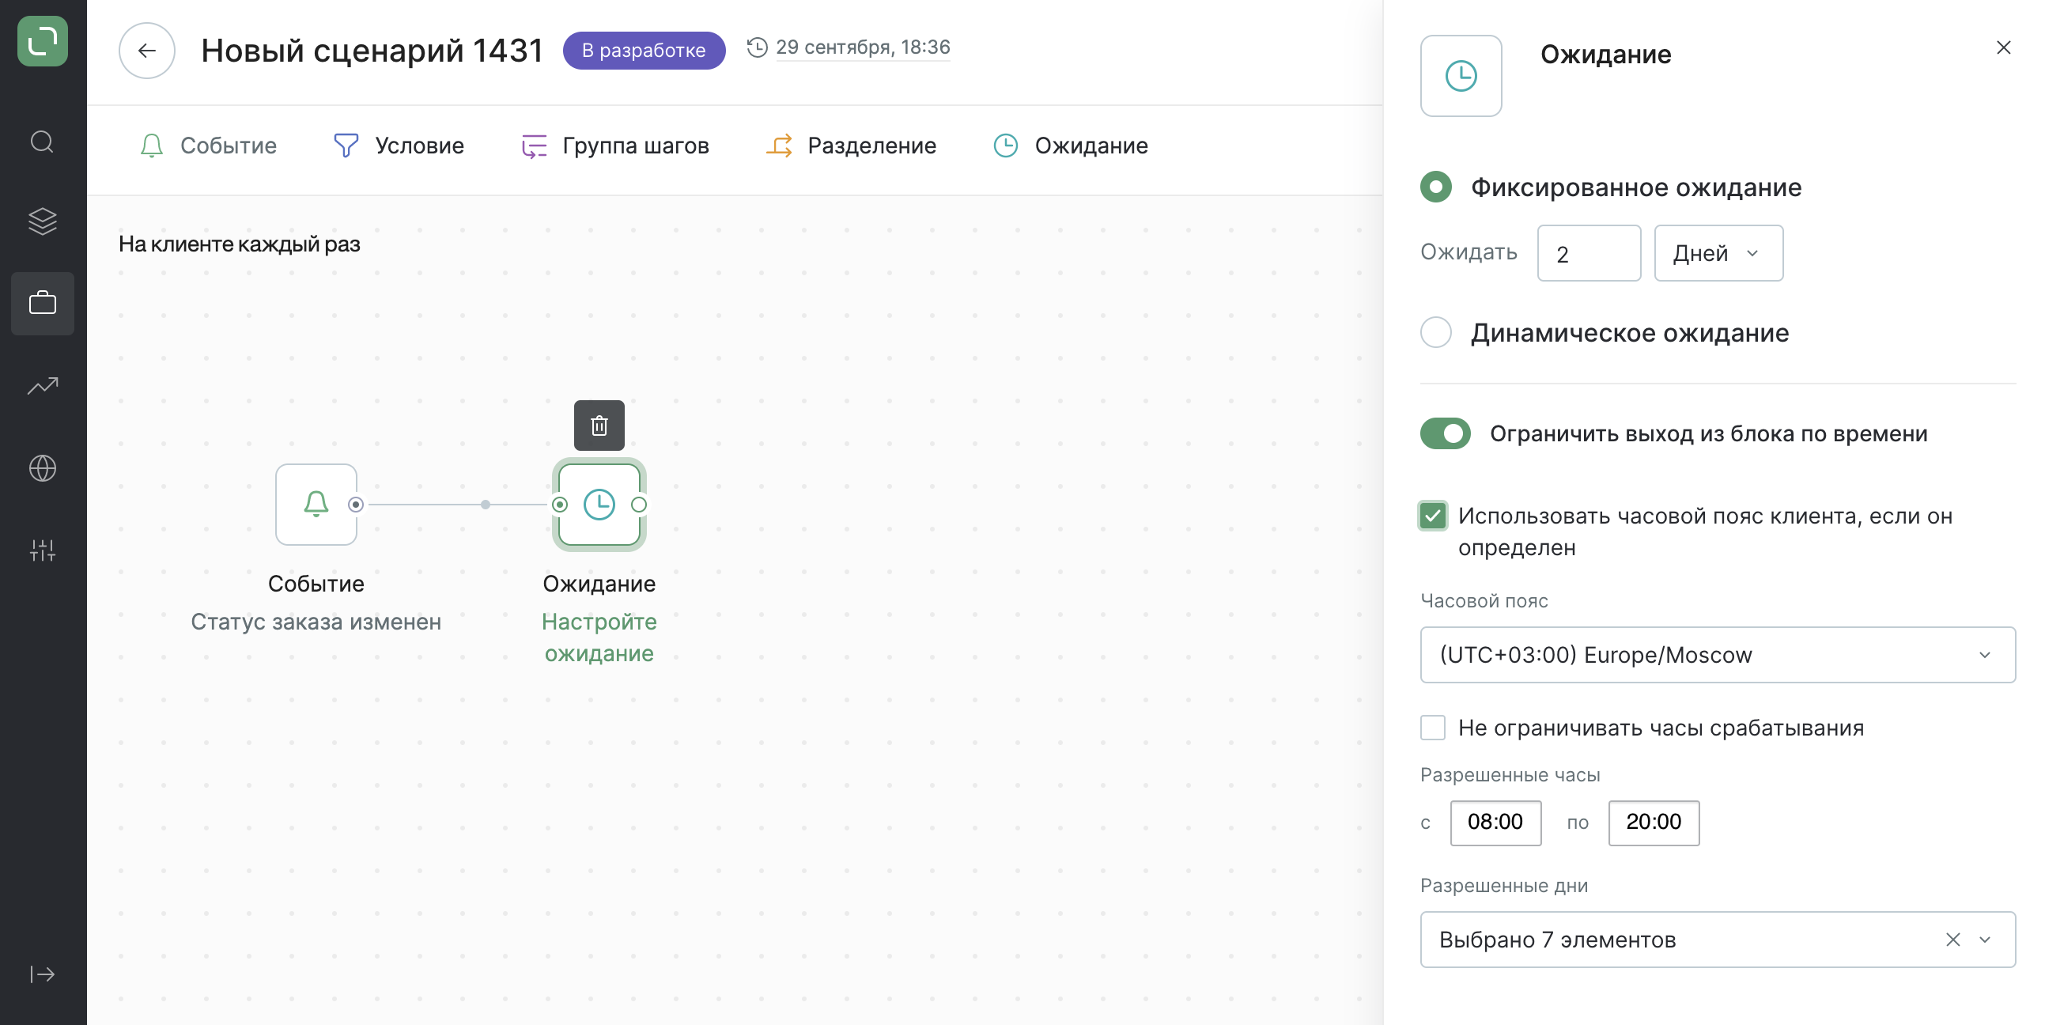Click the end time field 20:00

[1654, 823]
